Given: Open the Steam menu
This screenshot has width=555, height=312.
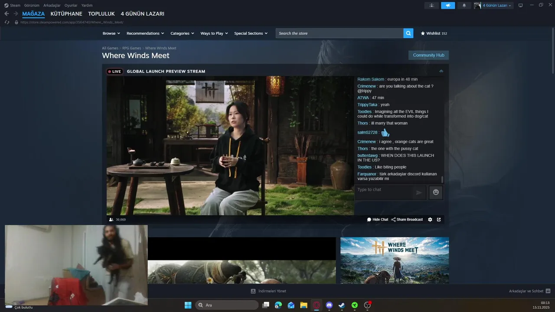Looking at the screenshot, I should pos(12,5).
